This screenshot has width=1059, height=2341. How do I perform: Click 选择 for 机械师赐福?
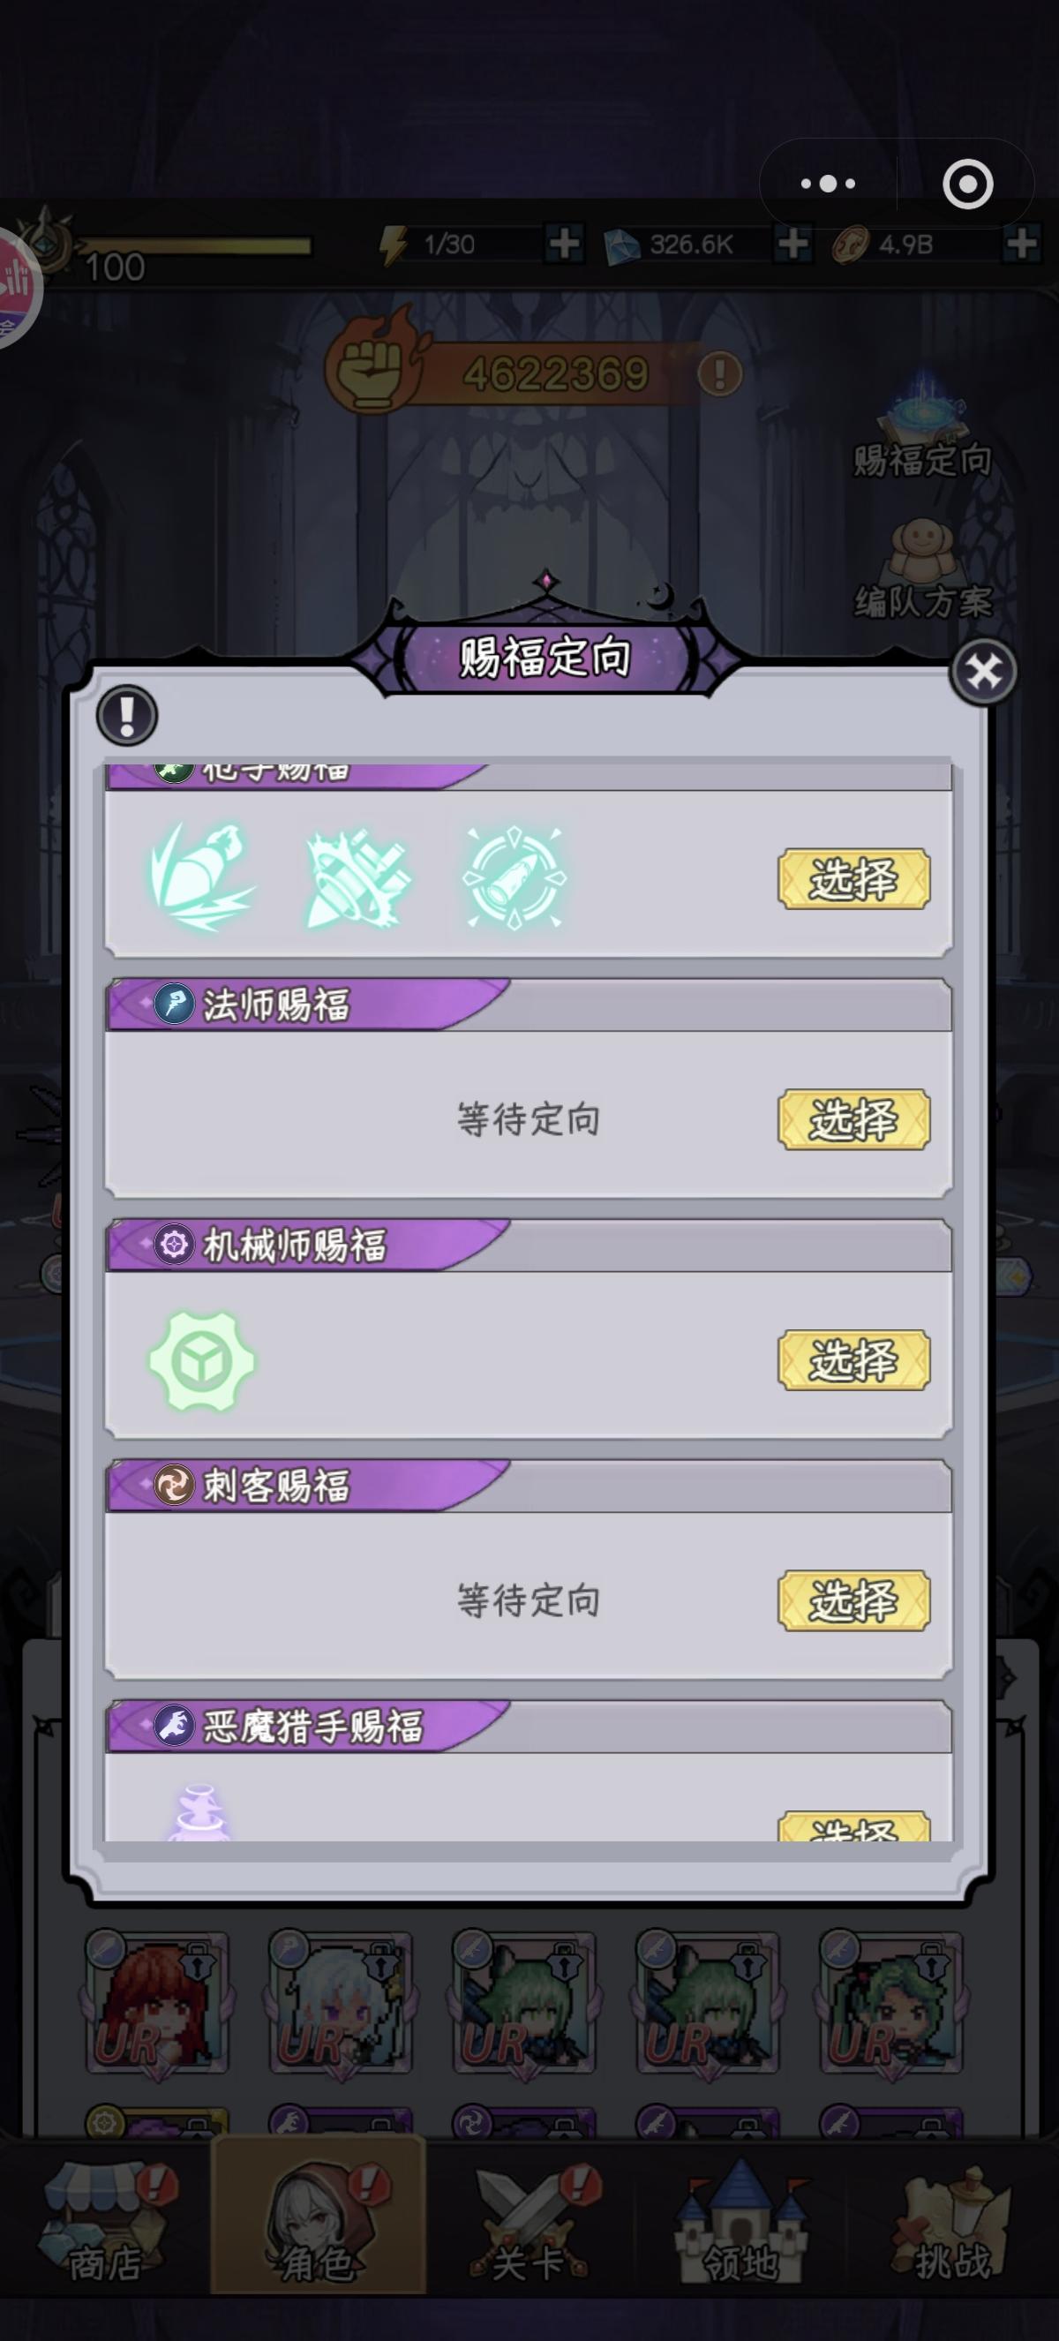(x=853, y=1360)
